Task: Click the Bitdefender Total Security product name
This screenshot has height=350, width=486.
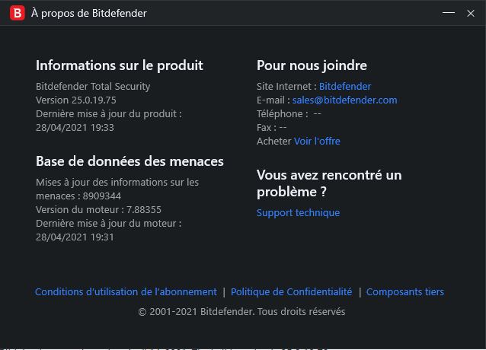Action: point(93,87)
